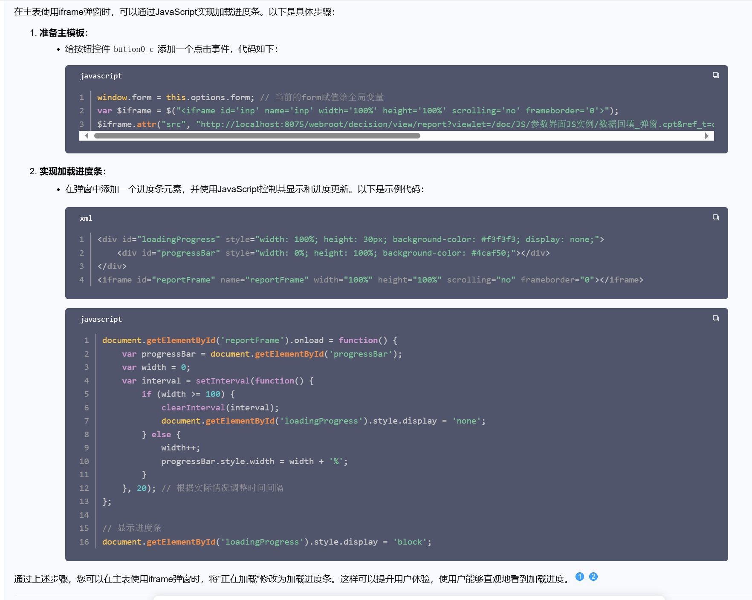Click the left arrow of horizontal scrollbar

click(x=87, y=136)
